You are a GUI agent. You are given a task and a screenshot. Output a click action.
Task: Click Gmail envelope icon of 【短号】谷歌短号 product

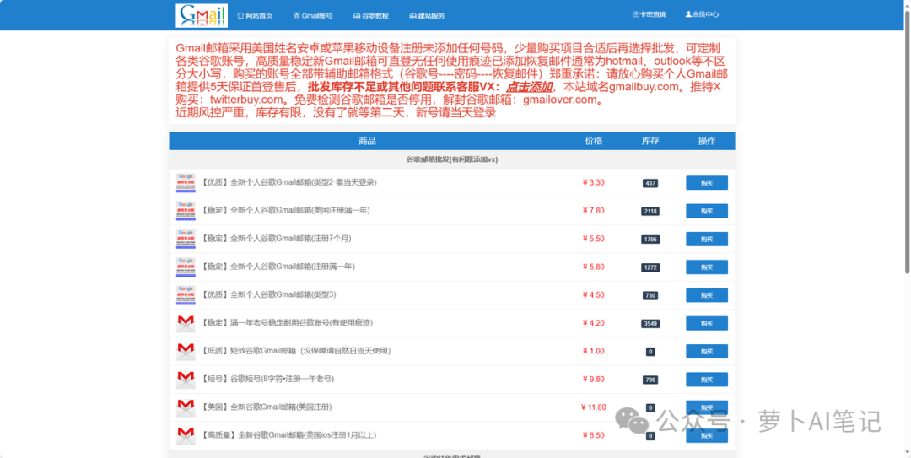pyautogui.click(x=186, y=379)
